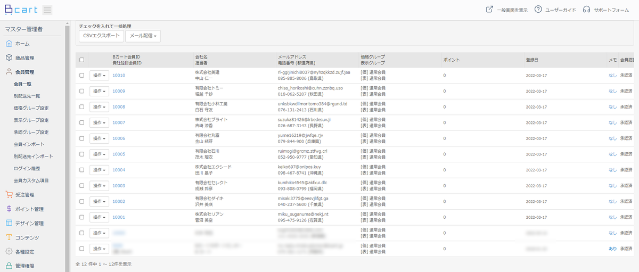This screenshot has width=639, height=272.
Task: Check the box for member 10002
Action: pos(81,201)
